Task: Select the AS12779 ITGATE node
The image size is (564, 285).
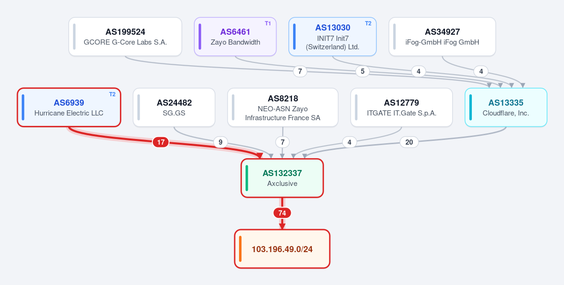Action: 401,108
